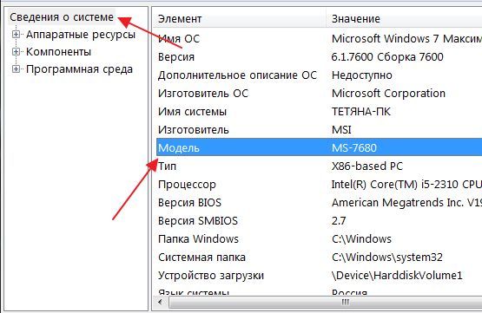Image resolution: width=482 pixels, height=313 pixels.
Task: Click the Intel(R) Core(TM) i5-2310 value
Action: [406, 185]
